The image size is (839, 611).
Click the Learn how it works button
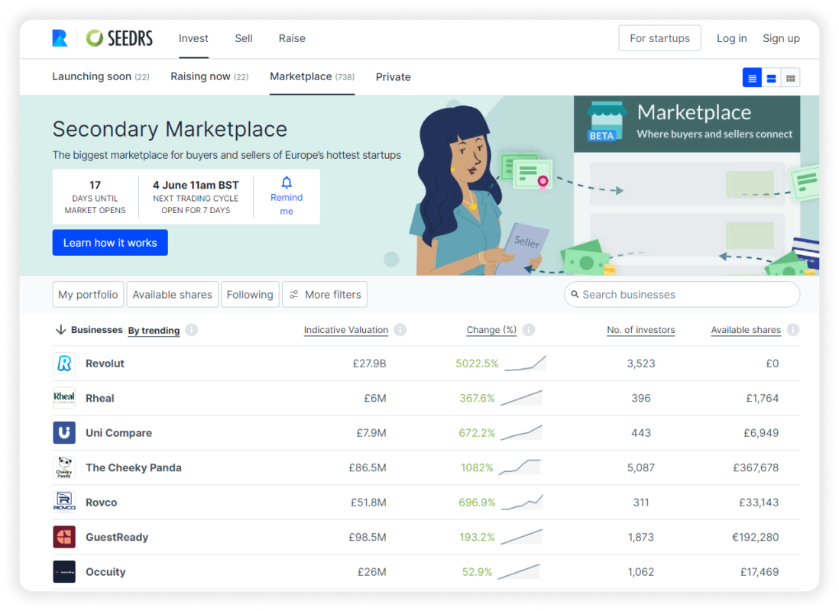[x=109, y=242]
